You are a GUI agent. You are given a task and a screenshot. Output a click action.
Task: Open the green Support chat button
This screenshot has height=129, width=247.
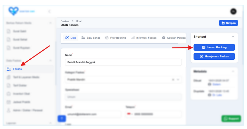pyautogui.click(x=231, y=119)
